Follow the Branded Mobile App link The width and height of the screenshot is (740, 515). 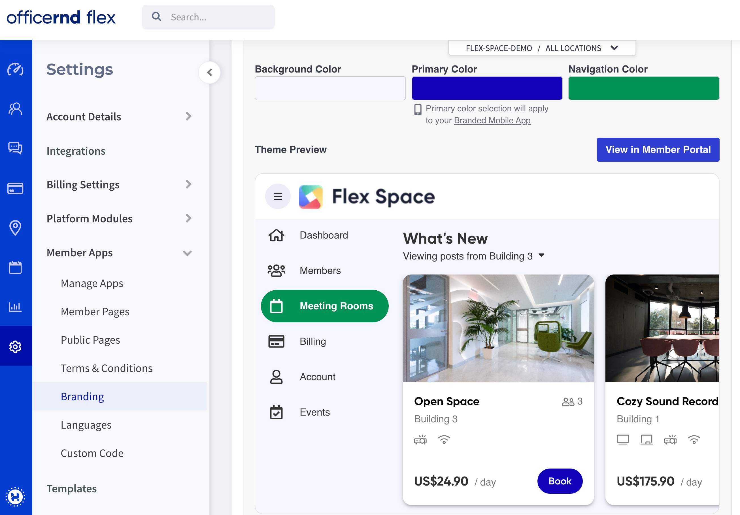[492, 120]
